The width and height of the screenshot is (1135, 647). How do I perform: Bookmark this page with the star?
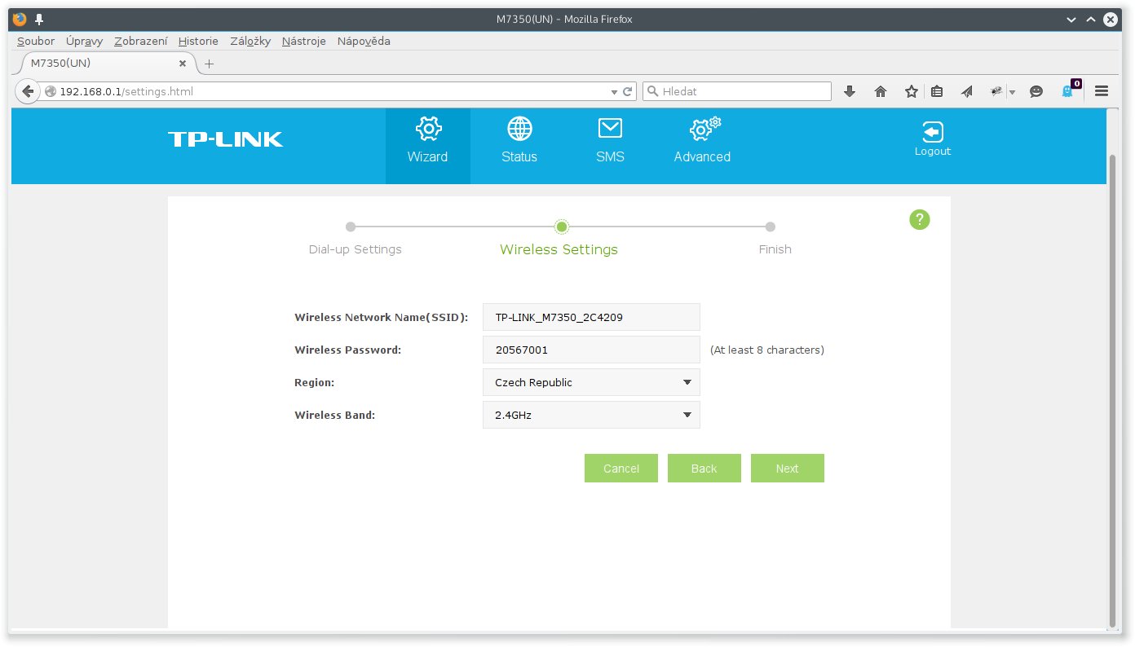point(912,91)
